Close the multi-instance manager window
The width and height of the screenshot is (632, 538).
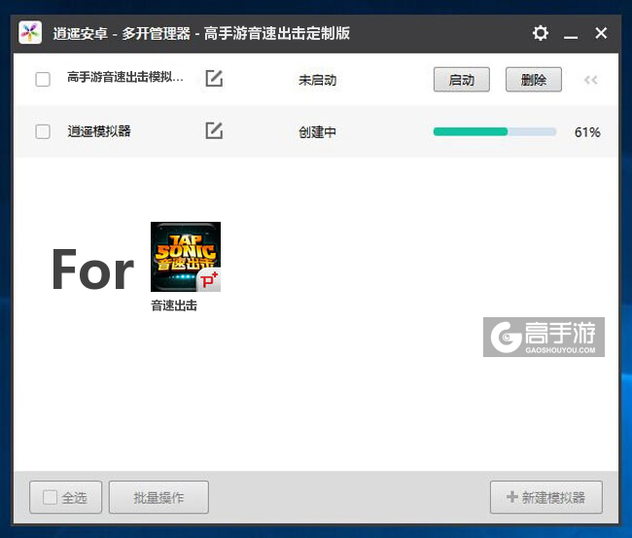601,33
